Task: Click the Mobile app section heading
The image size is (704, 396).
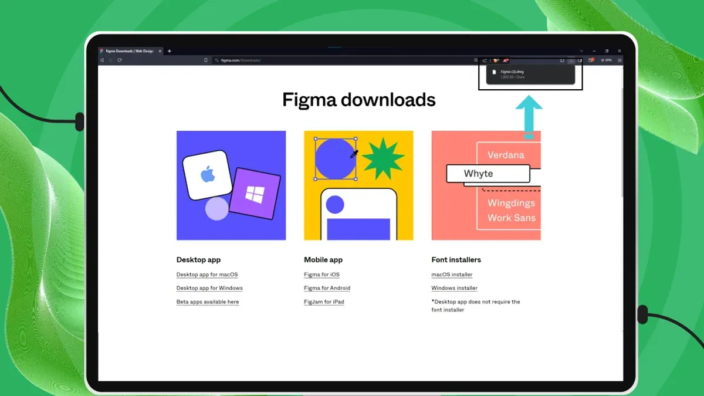Action: (323, 259)
